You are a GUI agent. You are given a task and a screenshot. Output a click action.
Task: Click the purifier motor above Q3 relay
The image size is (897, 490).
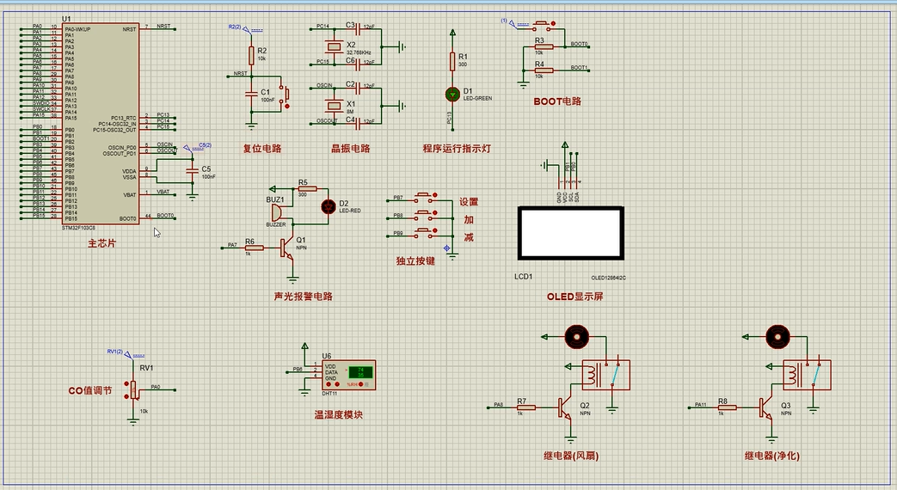pyautogui.click(x=778, y=337)
